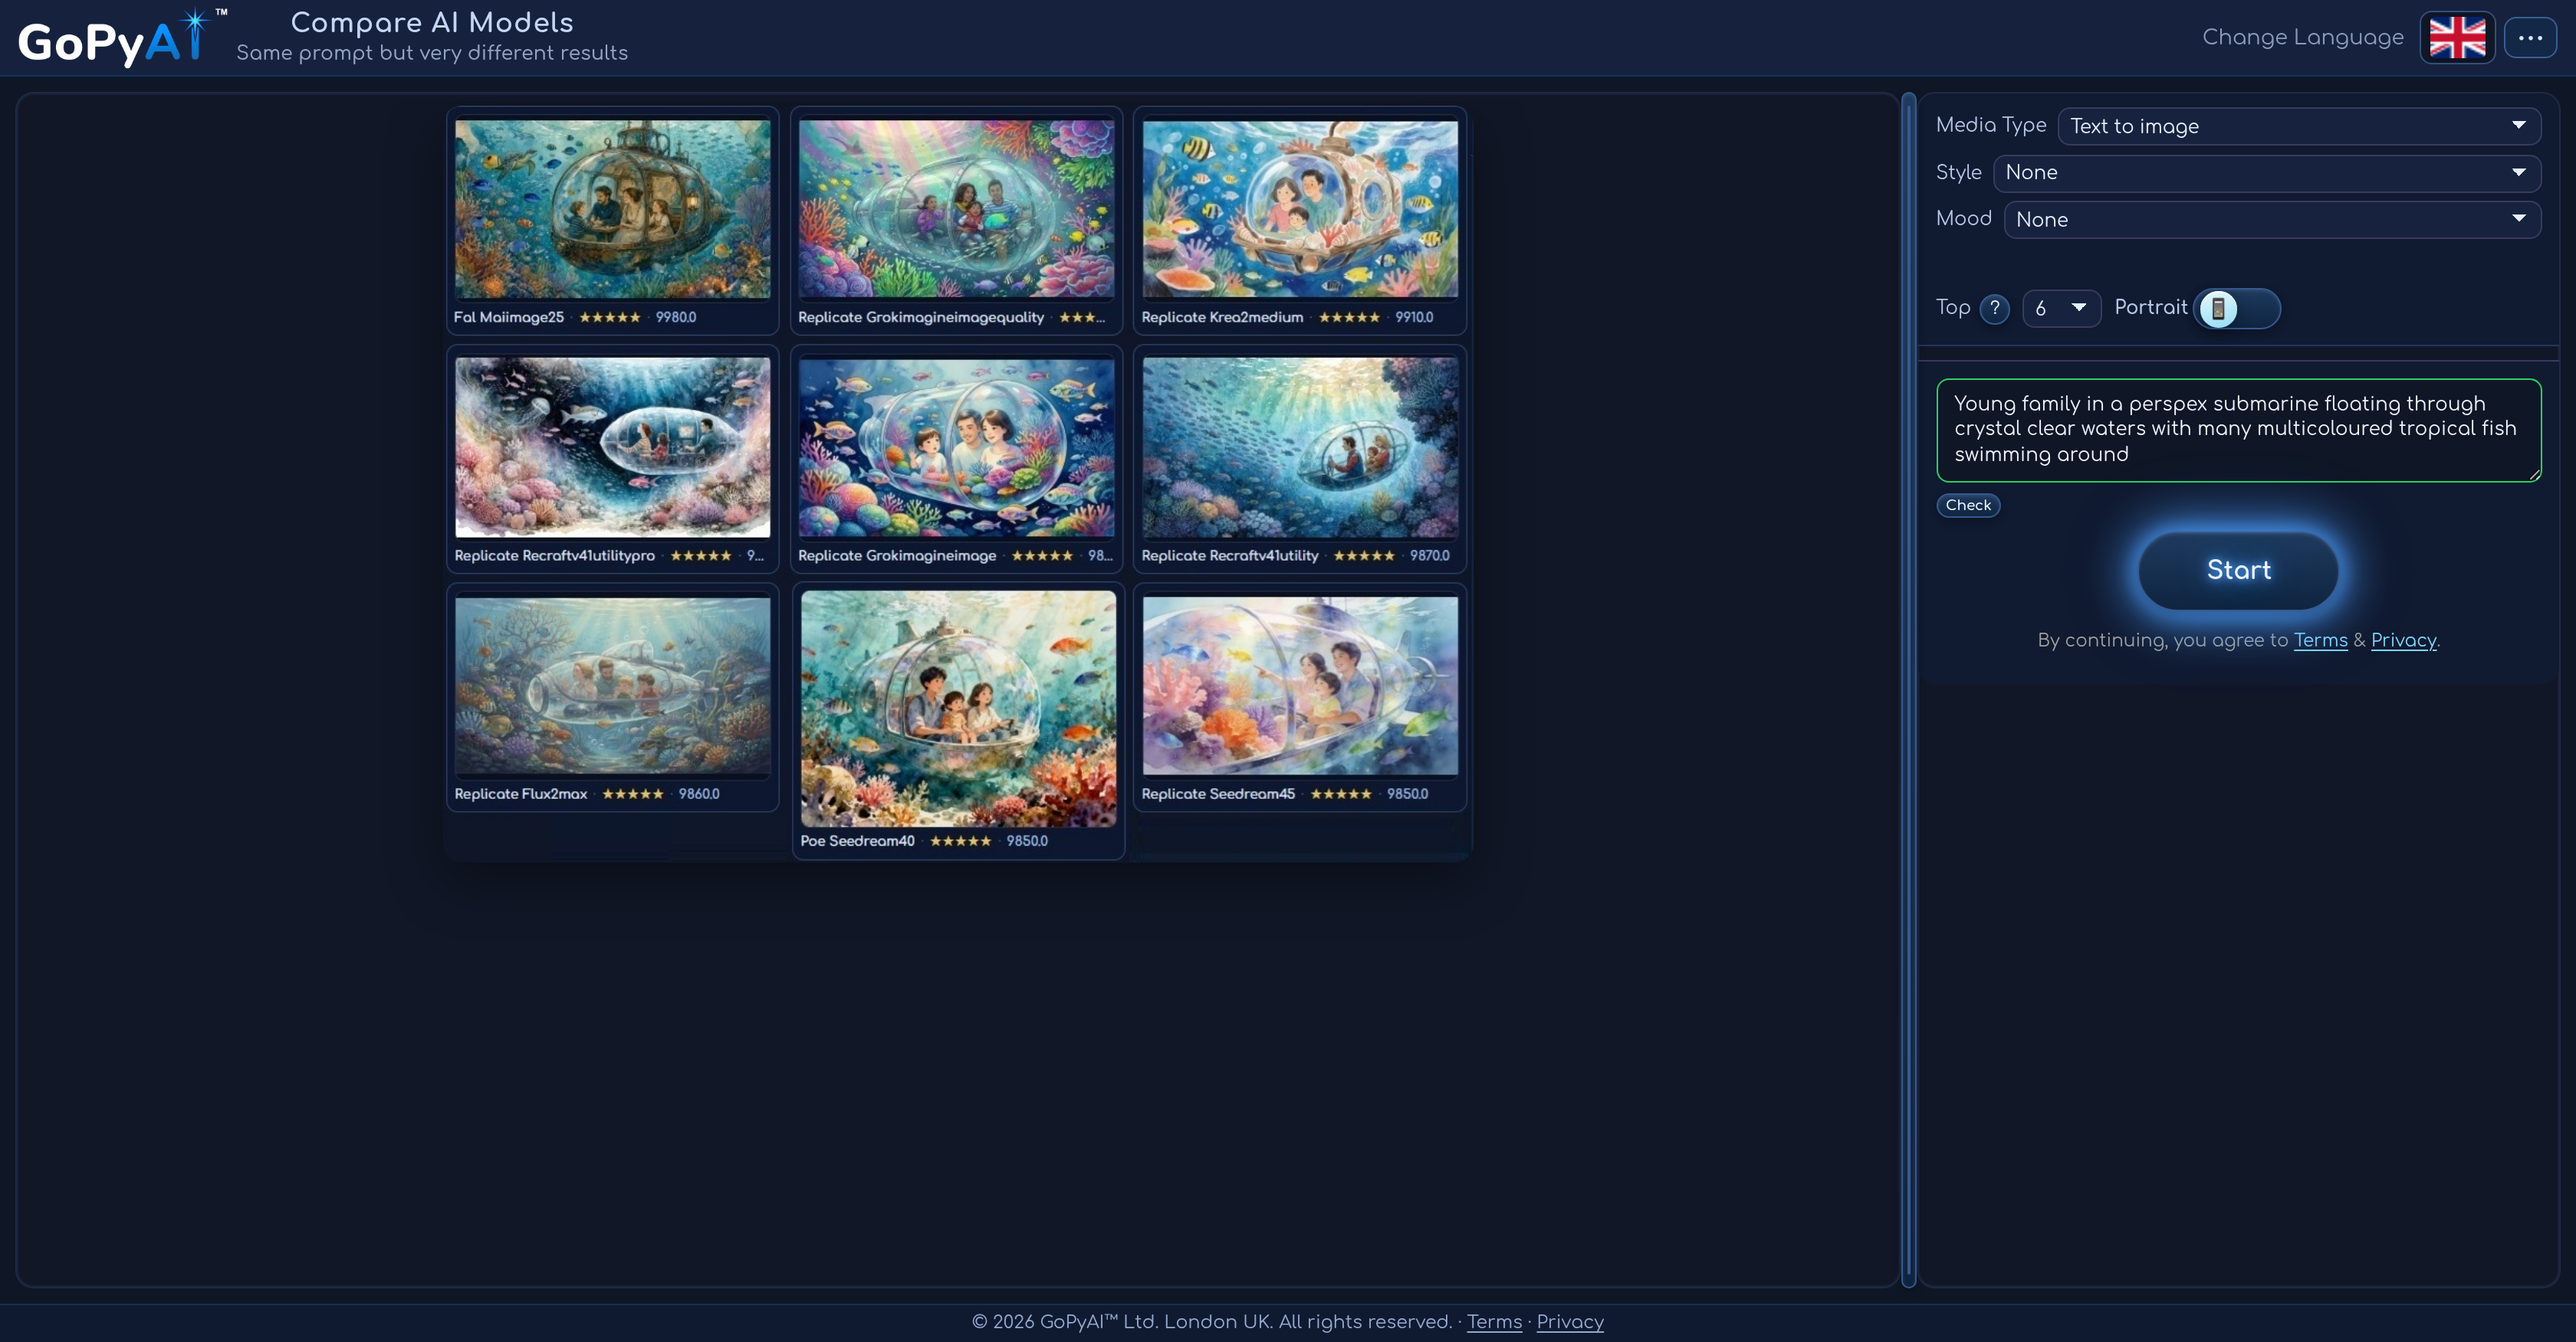Click the Poe Seedream40 star rating
This screenshot has width=2576, height=1342.
point(961,841)
